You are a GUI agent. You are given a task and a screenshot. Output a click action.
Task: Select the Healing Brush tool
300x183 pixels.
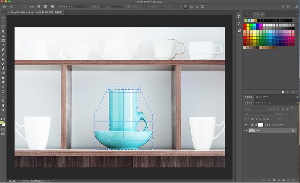coord(3,50)
